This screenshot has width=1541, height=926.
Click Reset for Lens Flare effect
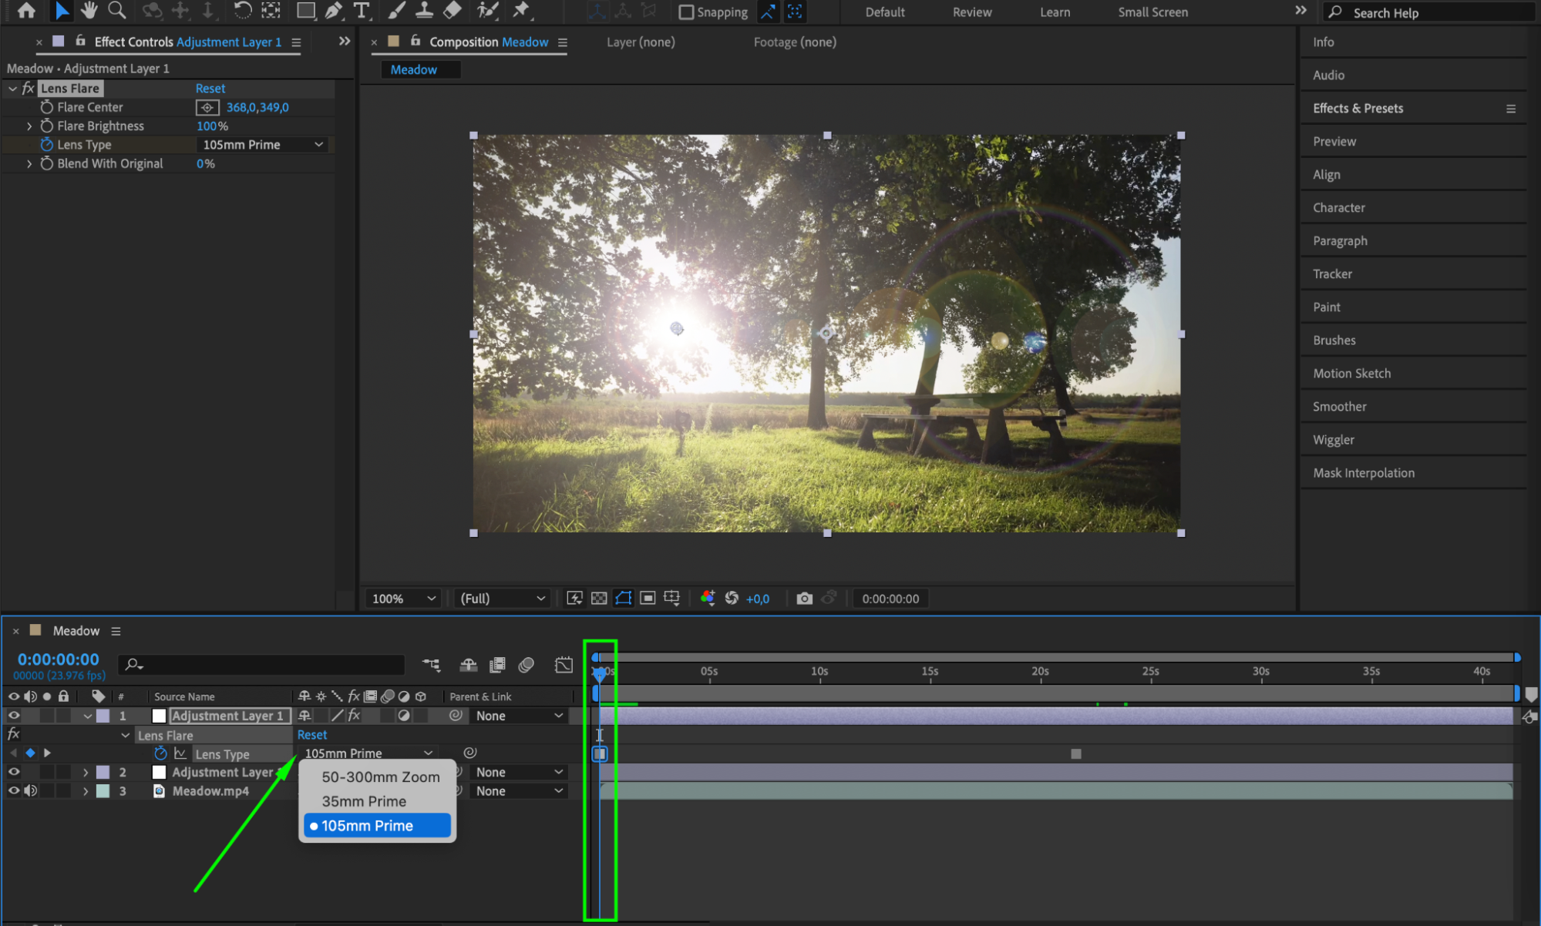pos(210,89)
